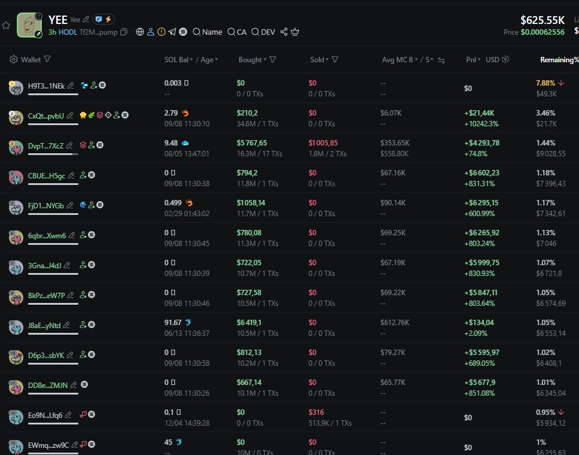
Task: Filter the Wallet column
Action: tap(47, 59)
